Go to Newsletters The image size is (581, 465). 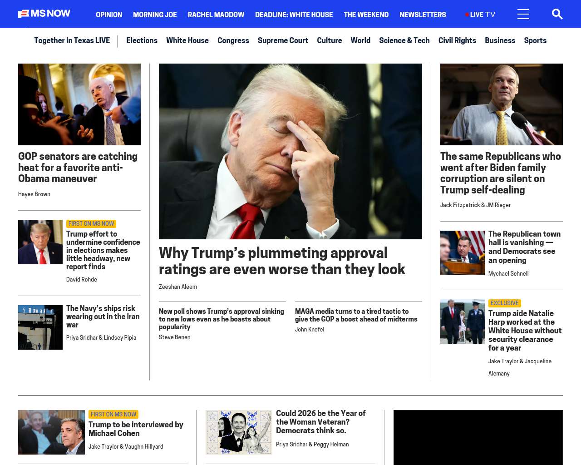(x=423, y=15)
